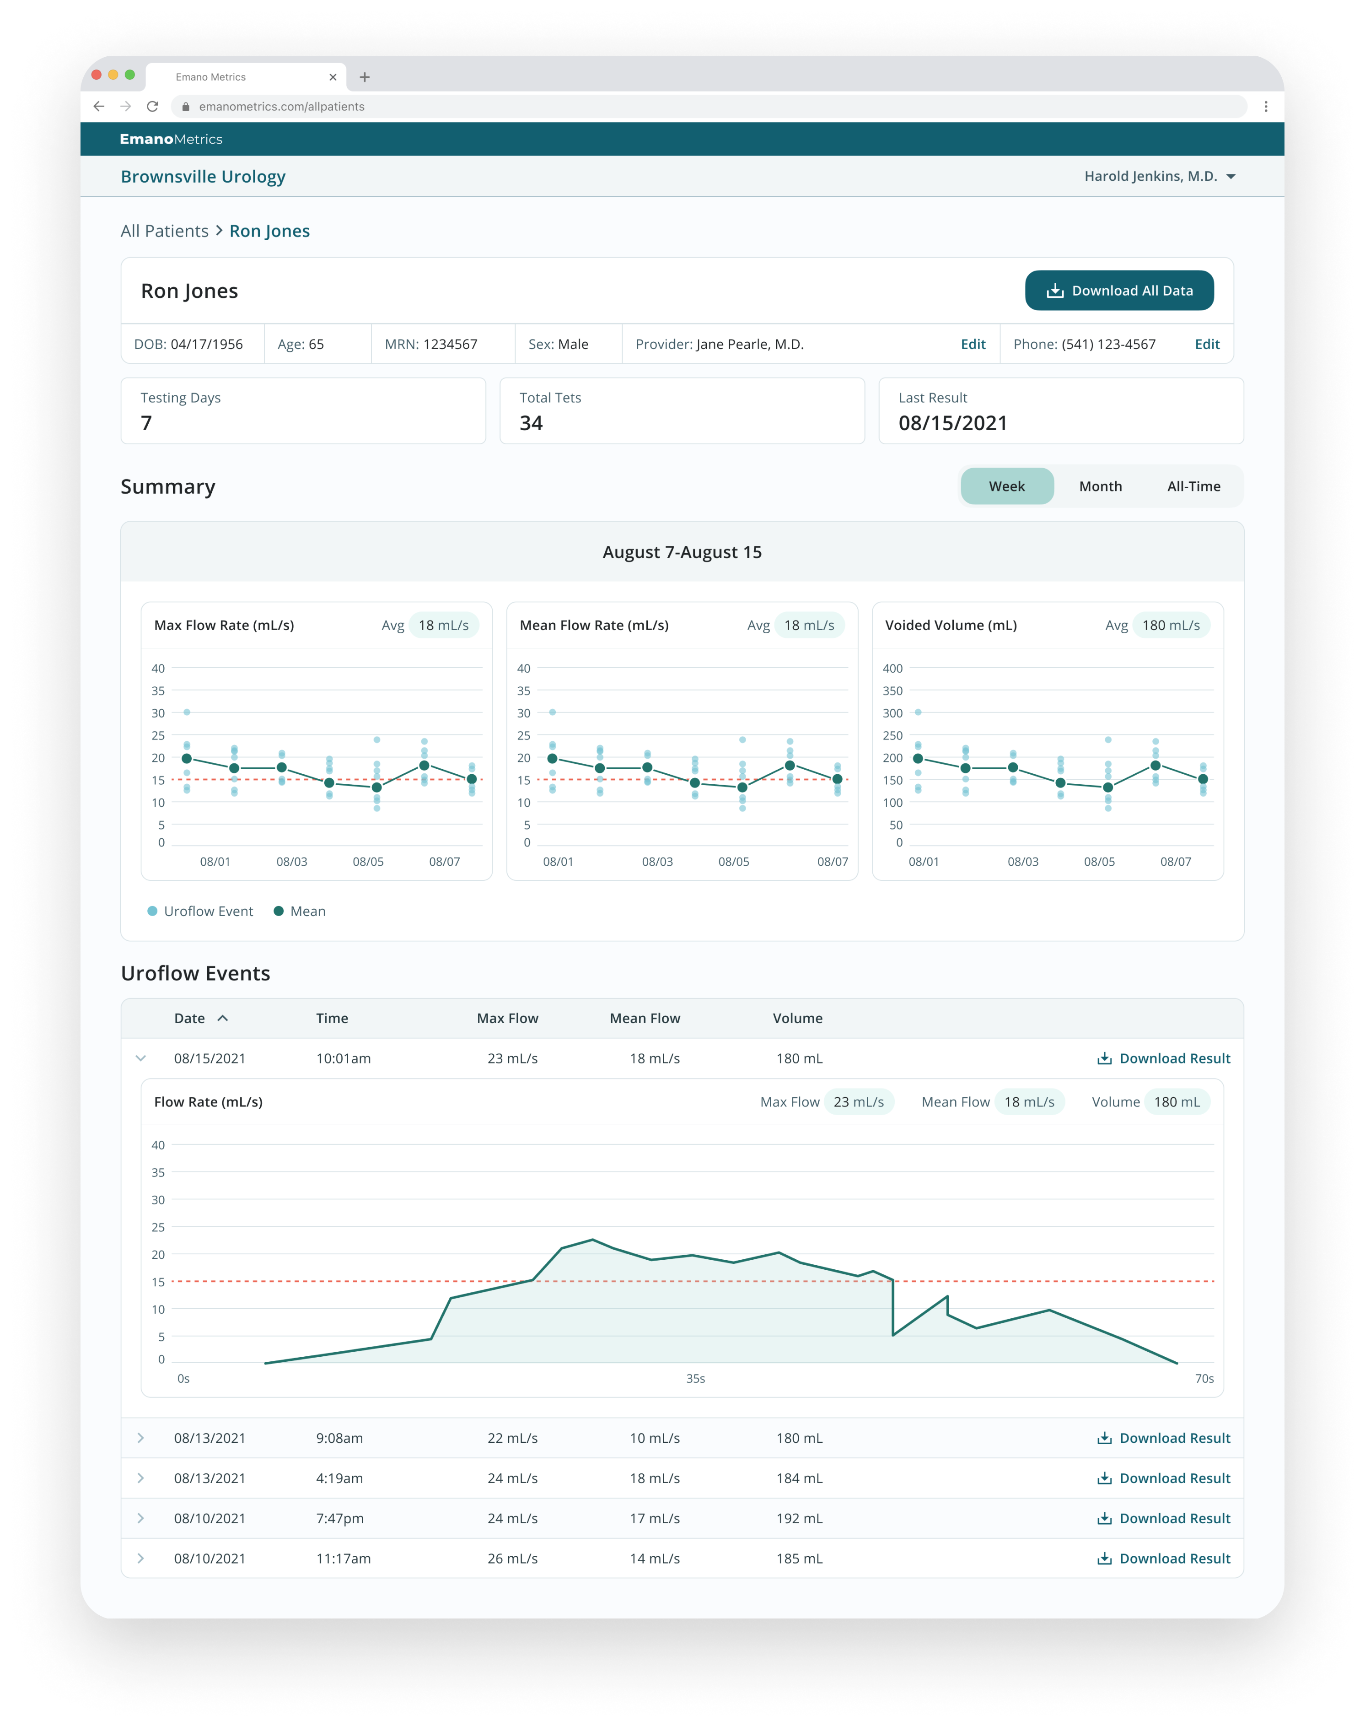The height and width of the screenshot is (1726, 1365).
Task: Switch summary to All-Time view
Action: (x=1193, y=486)
